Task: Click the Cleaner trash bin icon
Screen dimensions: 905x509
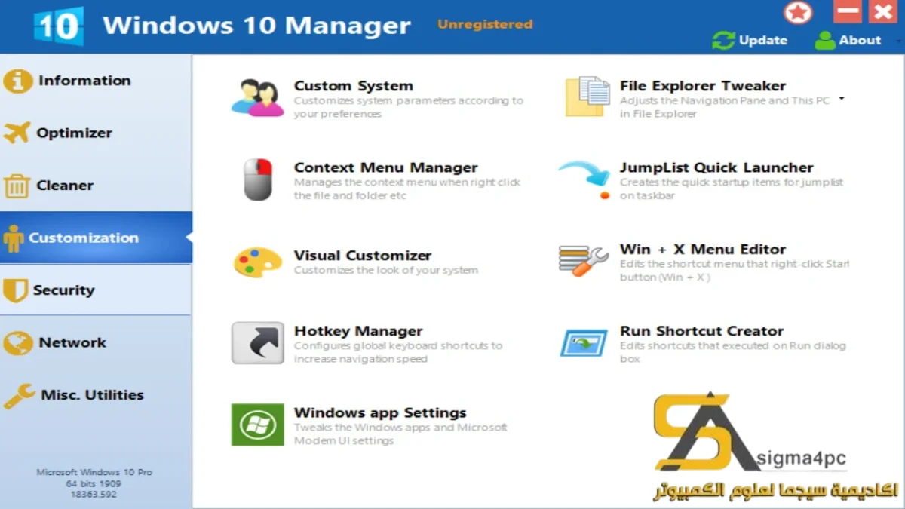Action: click(17, 186)
